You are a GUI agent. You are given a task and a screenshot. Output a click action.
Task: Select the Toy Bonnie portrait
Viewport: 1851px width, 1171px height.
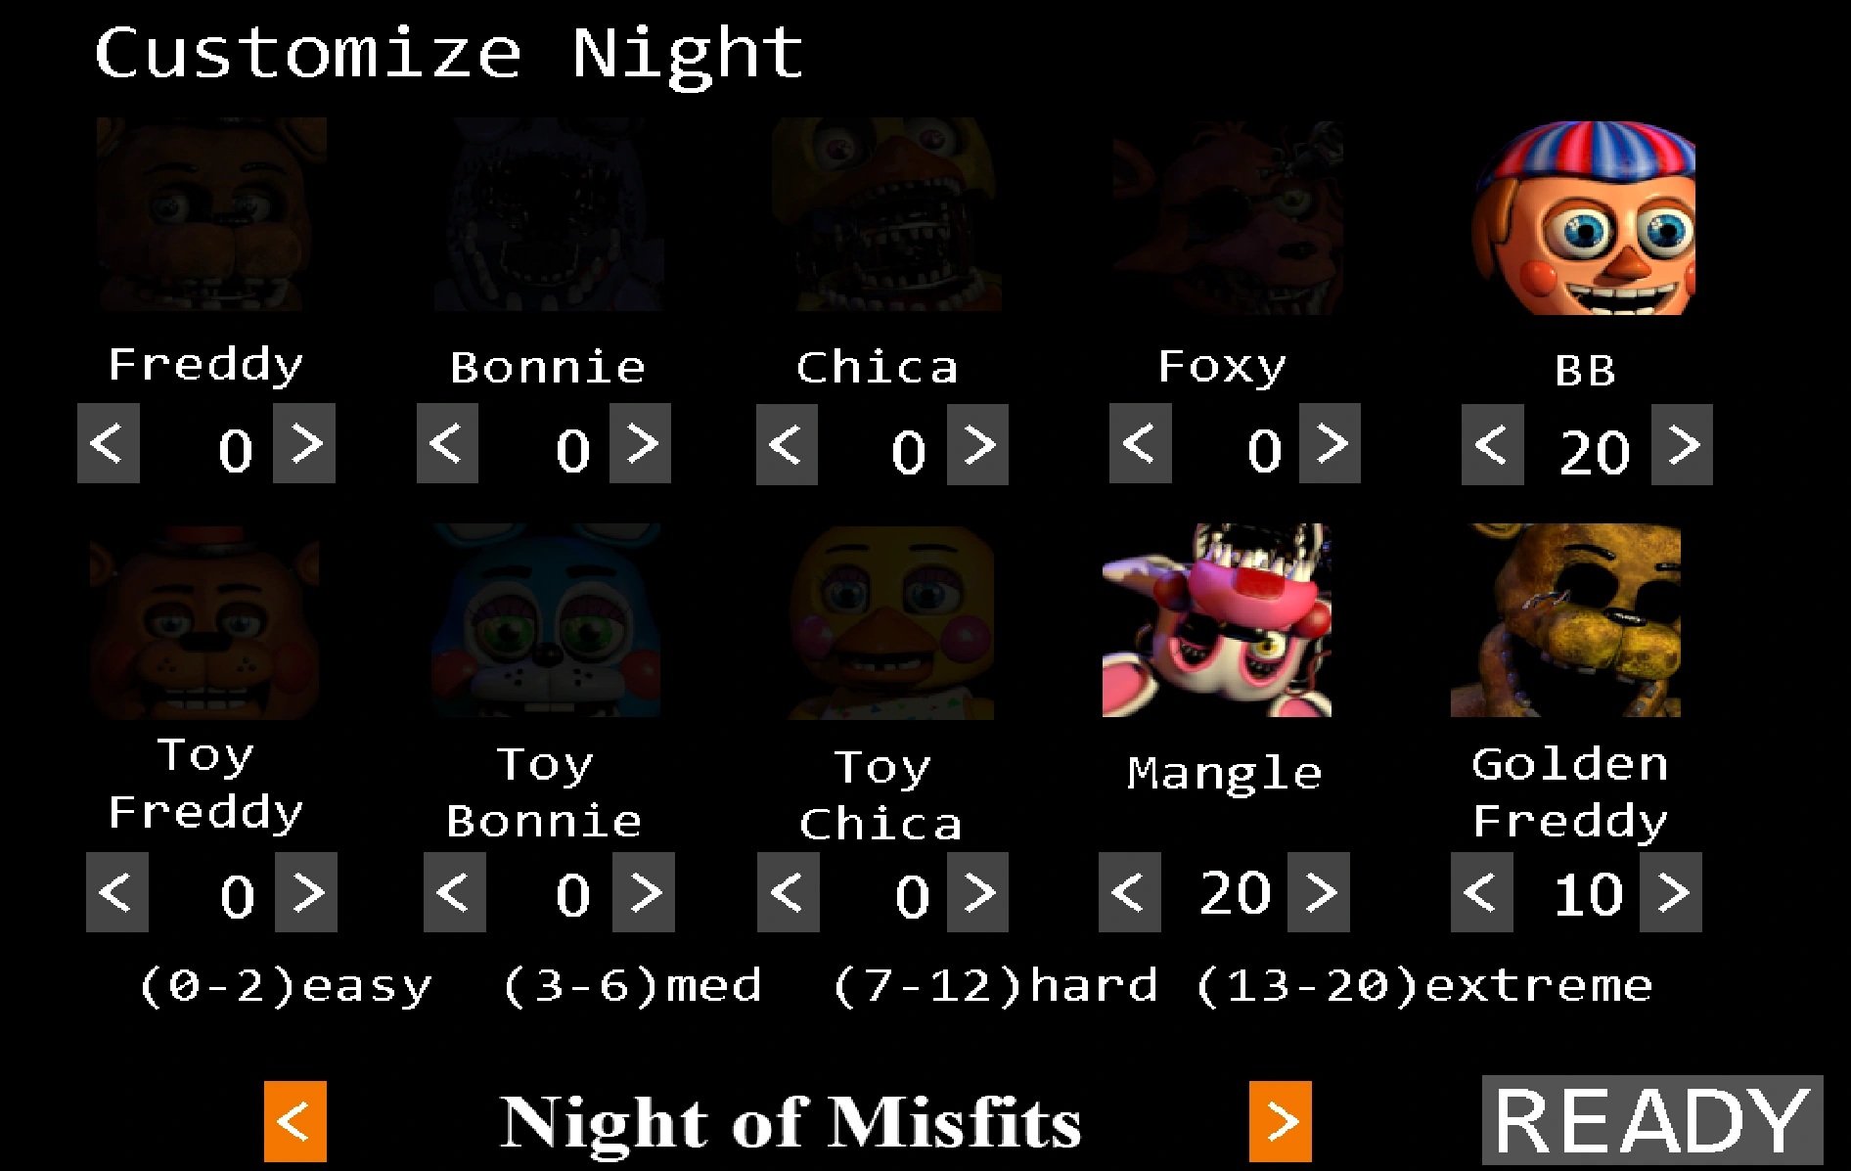pos(546,620)
